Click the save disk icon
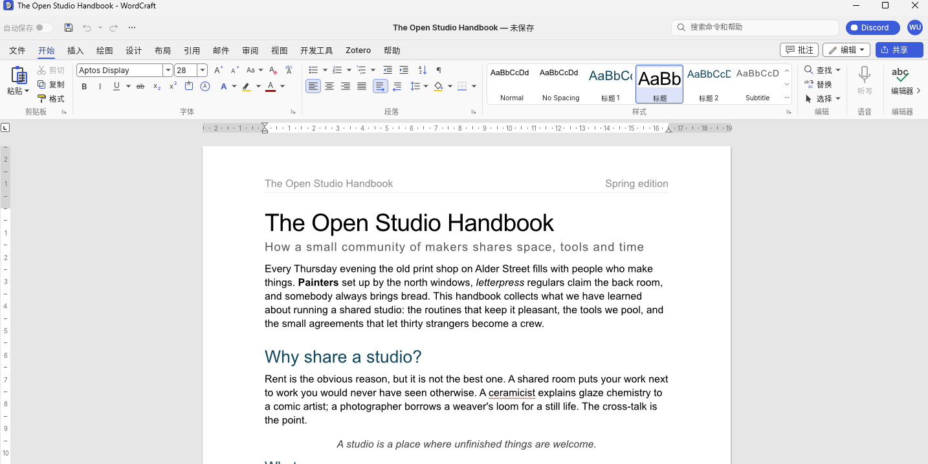This screenshot has height=464, width=928. coord(69,28)
